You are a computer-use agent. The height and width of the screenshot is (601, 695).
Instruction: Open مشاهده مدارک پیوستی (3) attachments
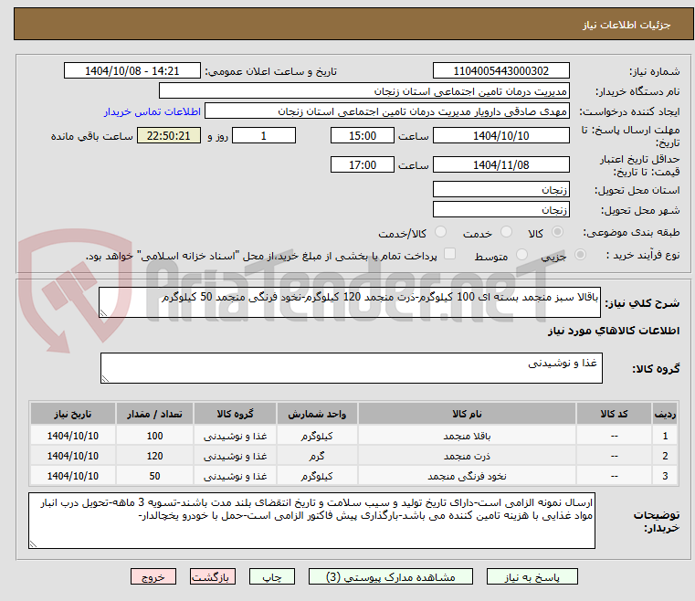click(x=391, y=577)
